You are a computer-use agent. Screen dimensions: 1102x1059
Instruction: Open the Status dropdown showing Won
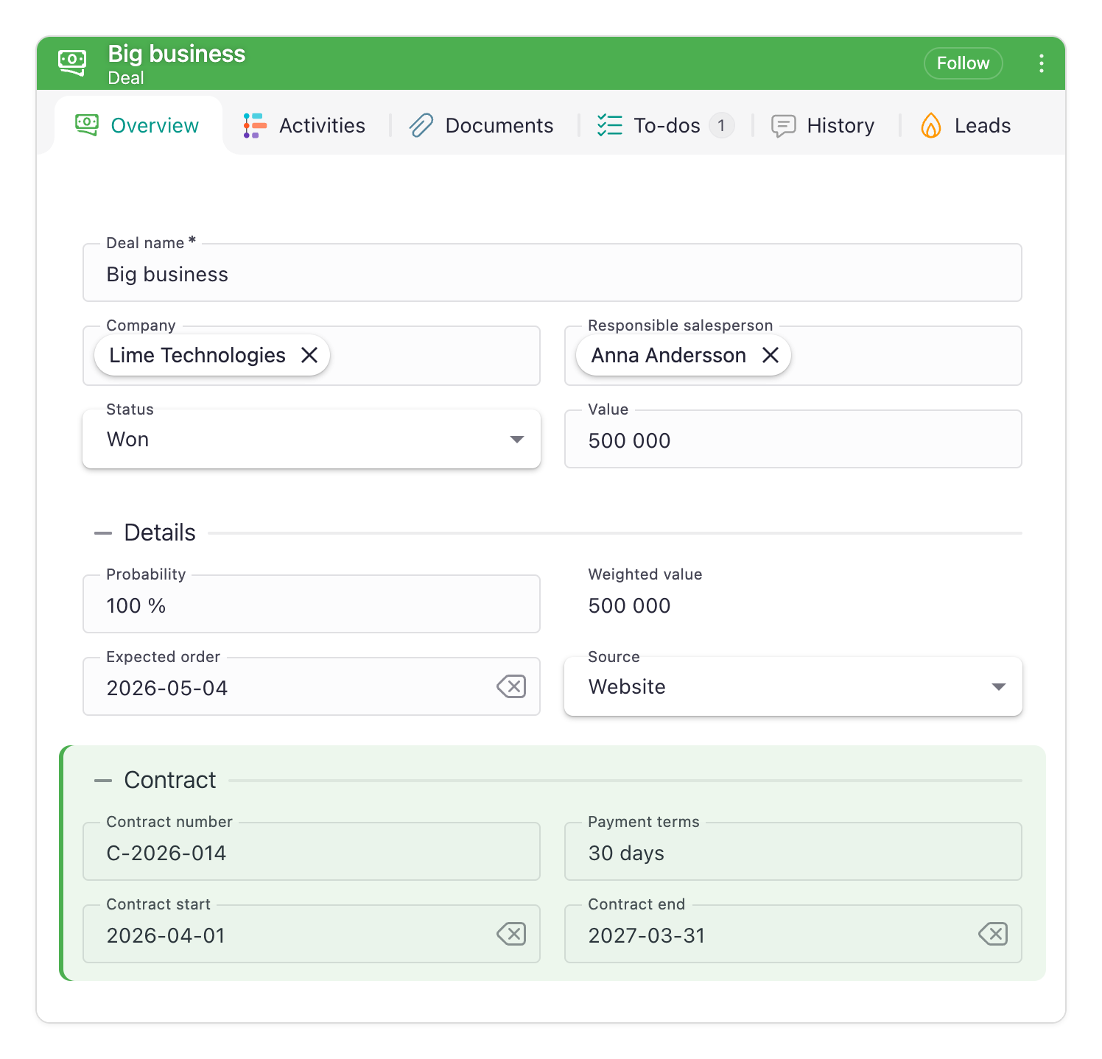(x=312, y=439)
